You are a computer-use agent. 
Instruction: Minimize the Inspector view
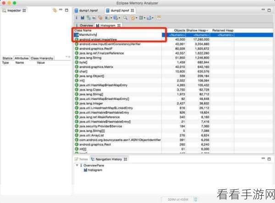tap(60, 10)
